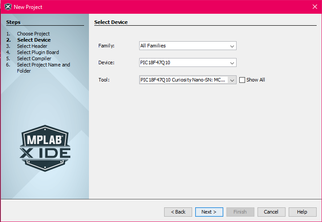This screenshot has width=322, height=222.
Task: Click the 'Family:' label
Action: (x=106, y=46)
